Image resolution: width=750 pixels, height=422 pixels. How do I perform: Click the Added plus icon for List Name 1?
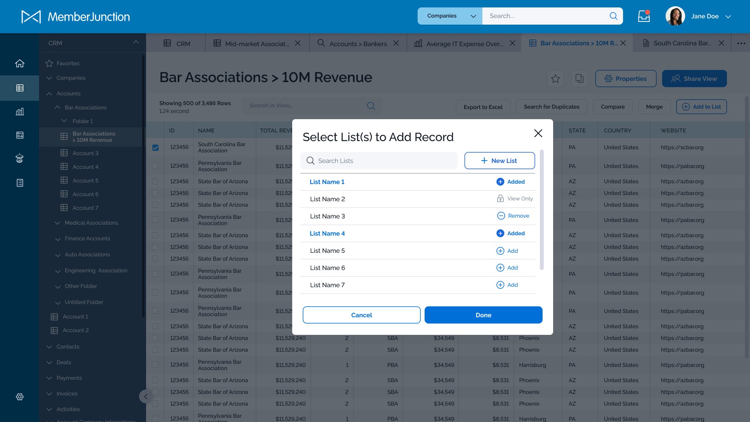click(x=500, y=182)
